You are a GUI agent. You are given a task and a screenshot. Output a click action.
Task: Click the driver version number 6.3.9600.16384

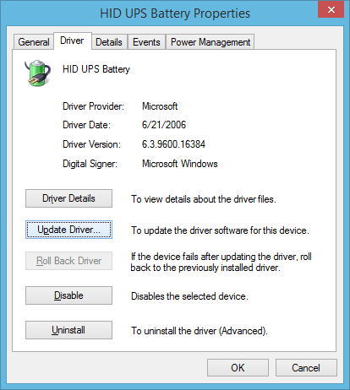(x=173, y=144)
